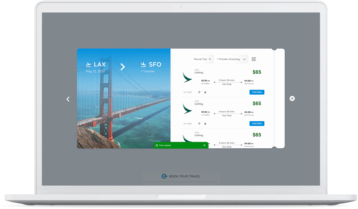Click the power plug icon on the second flight
The image size is (358, 209).
(x=205, y=124)
